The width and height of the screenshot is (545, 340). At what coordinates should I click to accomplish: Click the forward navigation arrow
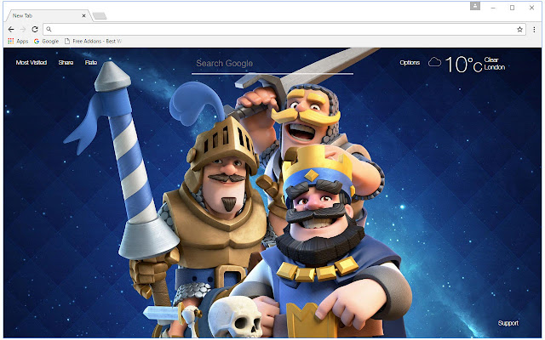point(23,30)
